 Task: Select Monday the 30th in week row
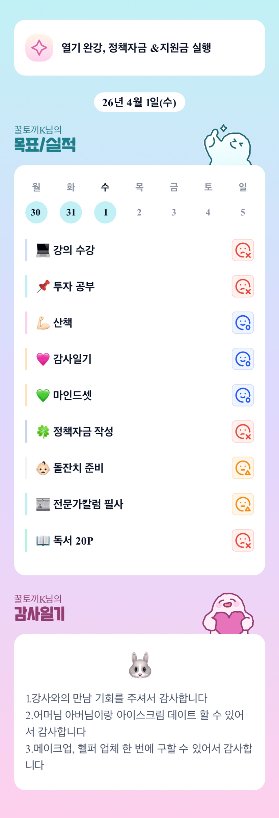point(36,212)
